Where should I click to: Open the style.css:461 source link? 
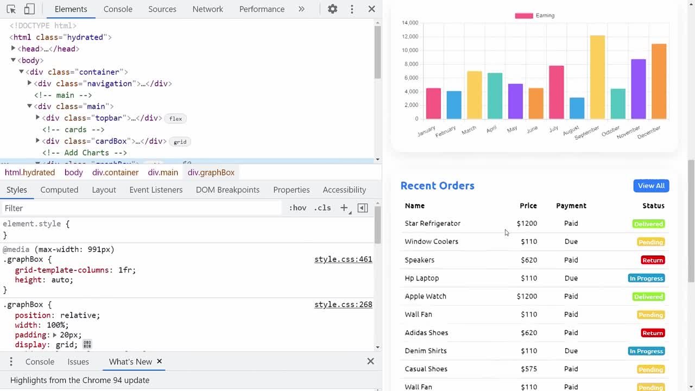[x=343, y=260]
